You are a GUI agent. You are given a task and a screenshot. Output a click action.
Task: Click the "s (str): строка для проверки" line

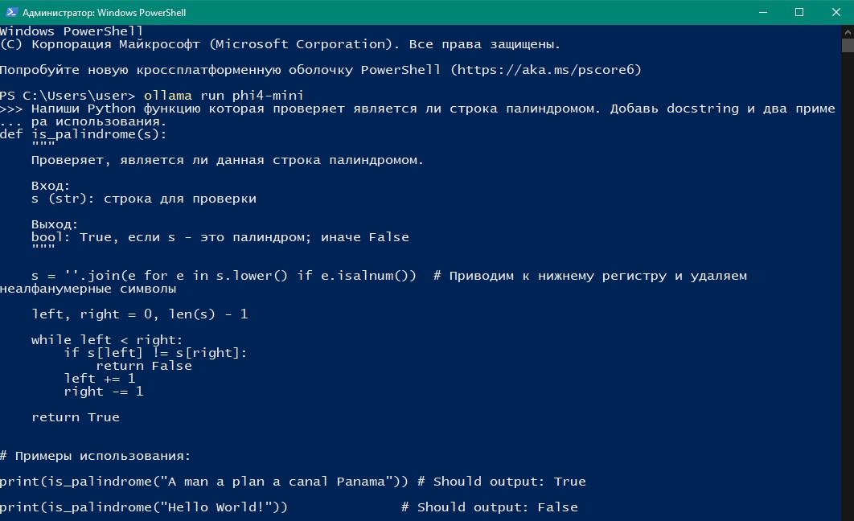tap(143, 199)
